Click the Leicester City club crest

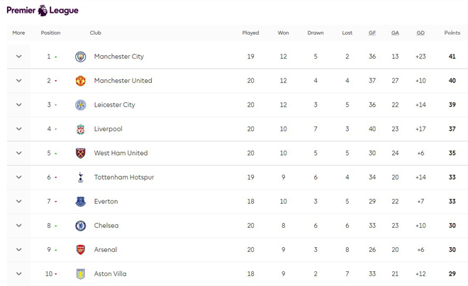[x=80, y=105]
